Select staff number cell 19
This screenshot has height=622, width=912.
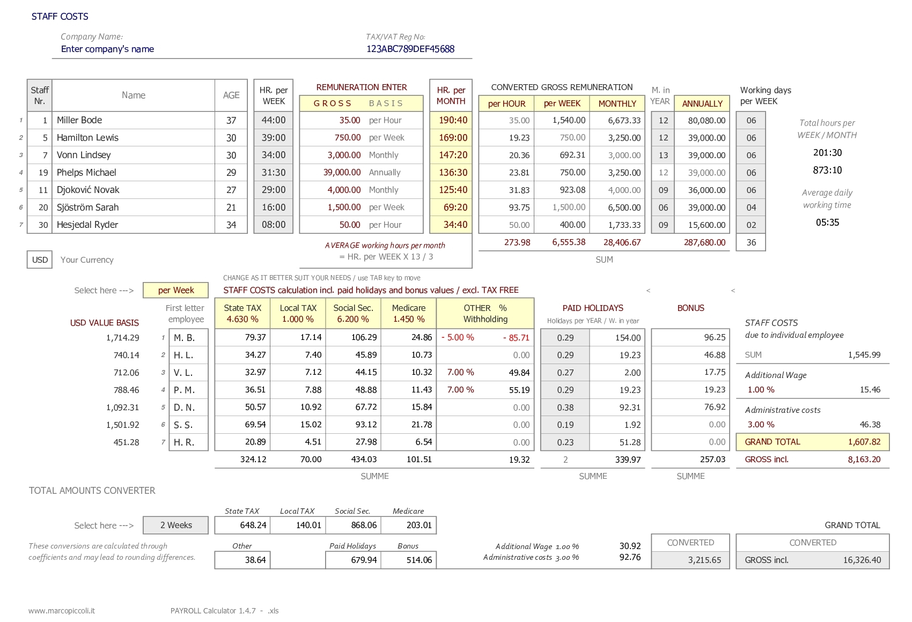point(40,173)
